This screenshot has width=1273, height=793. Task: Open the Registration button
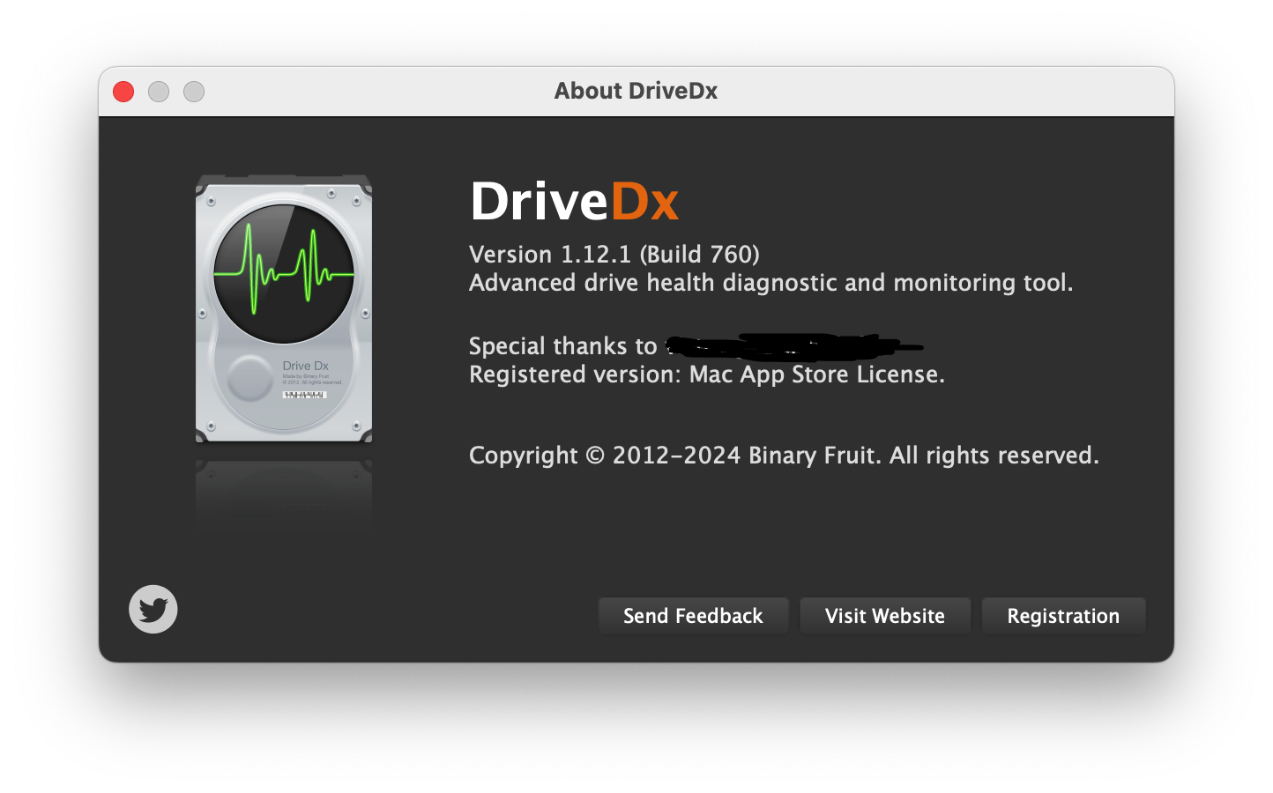[x=1063, y=616]
